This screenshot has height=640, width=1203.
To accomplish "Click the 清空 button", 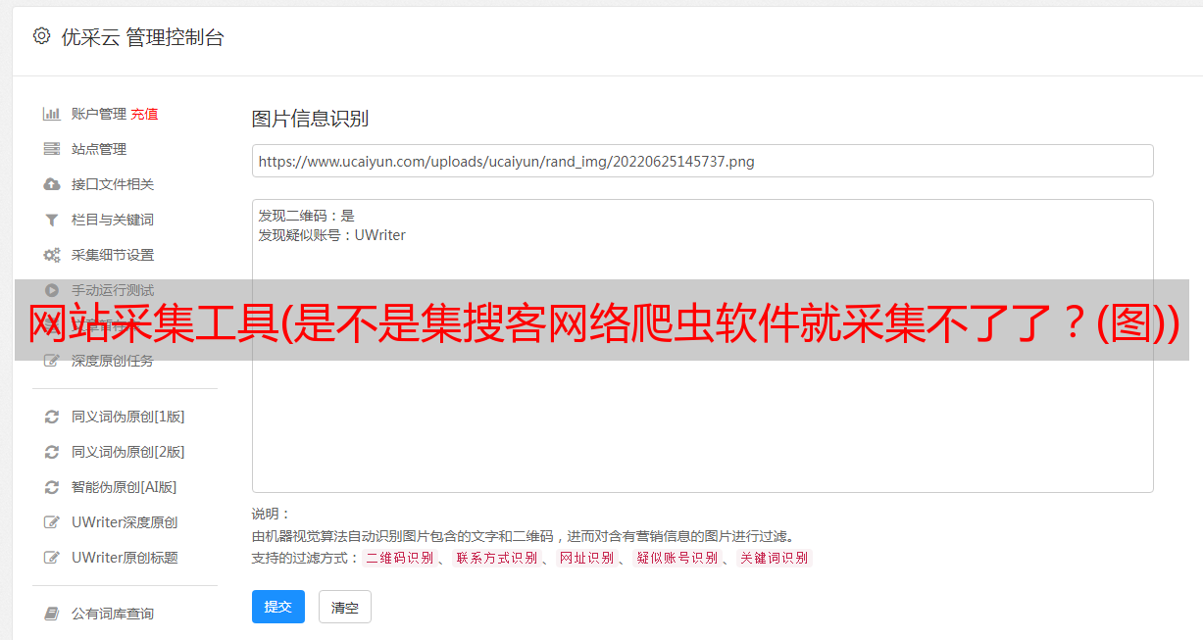I will coord(345,607).
